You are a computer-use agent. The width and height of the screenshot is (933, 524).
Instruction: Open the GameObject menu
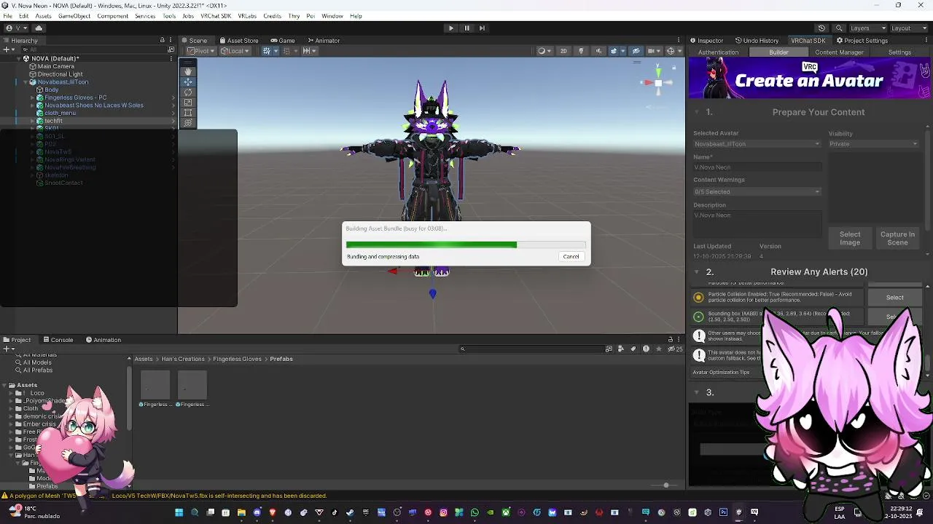[x=74, y=16]
